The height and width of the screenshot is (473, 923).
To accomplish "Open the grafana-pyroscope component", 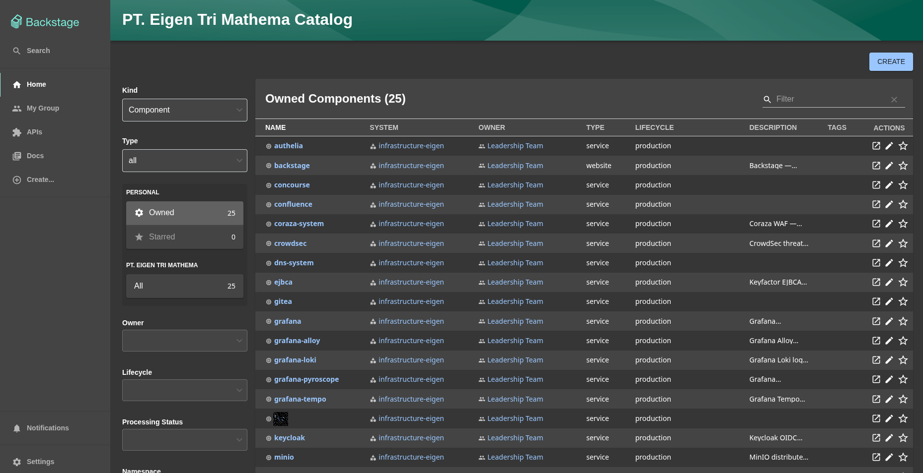I will (x=307, y=379).
